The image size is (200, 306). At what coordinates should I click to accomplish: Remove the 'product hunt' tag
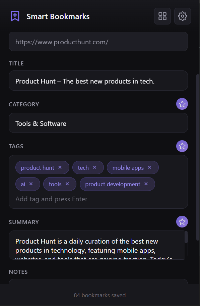coord(60,167)
